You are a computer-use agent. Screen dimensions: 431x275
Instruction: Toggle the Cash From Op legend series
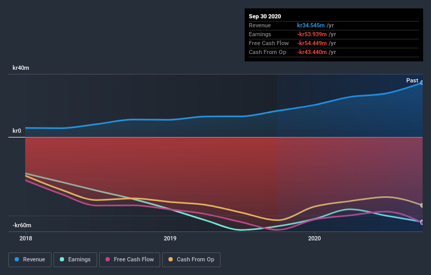tap(191, 260)
